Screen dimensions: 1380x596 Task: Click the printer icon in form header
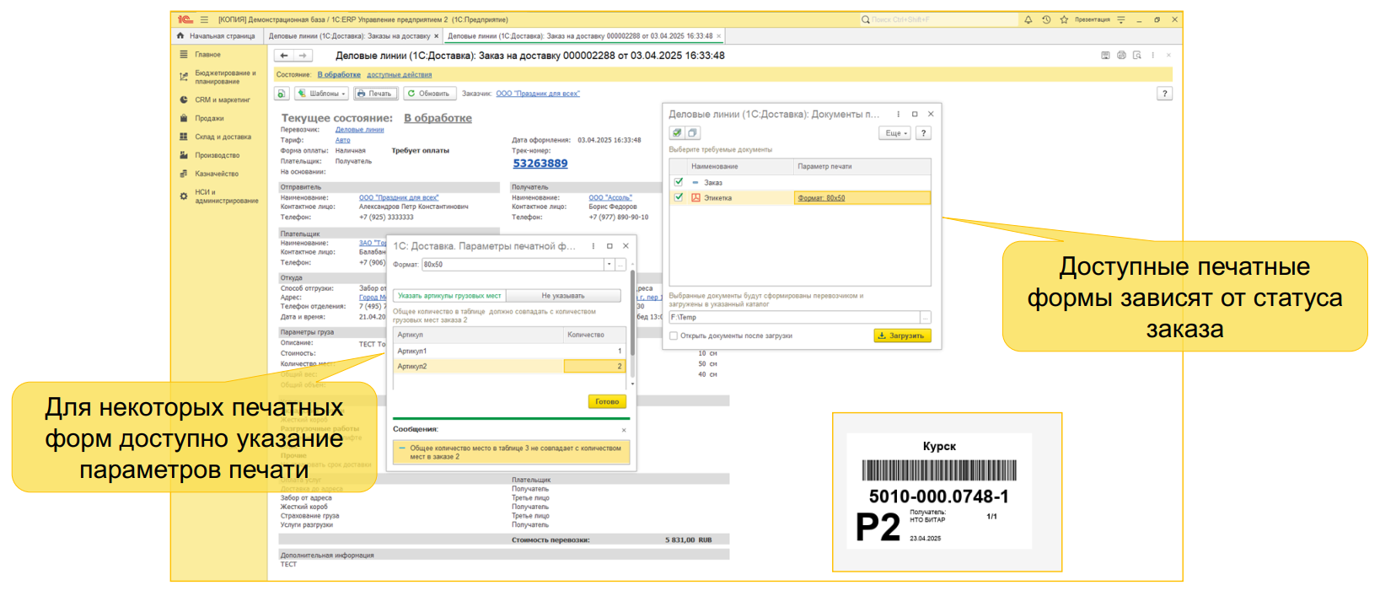coord(1121,56)
